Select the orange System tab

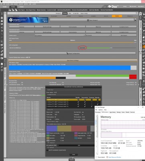pos(117,16)
